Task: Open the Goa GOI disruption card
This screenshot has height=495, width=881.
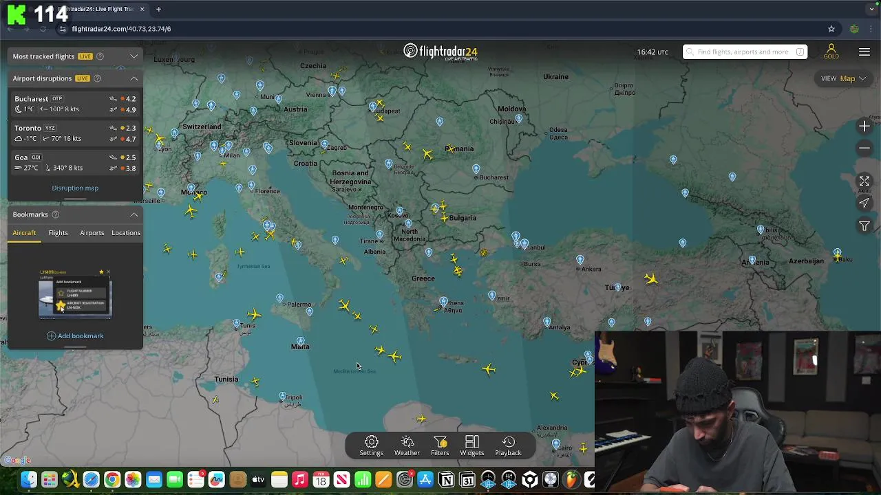Action: coord(75,163)
